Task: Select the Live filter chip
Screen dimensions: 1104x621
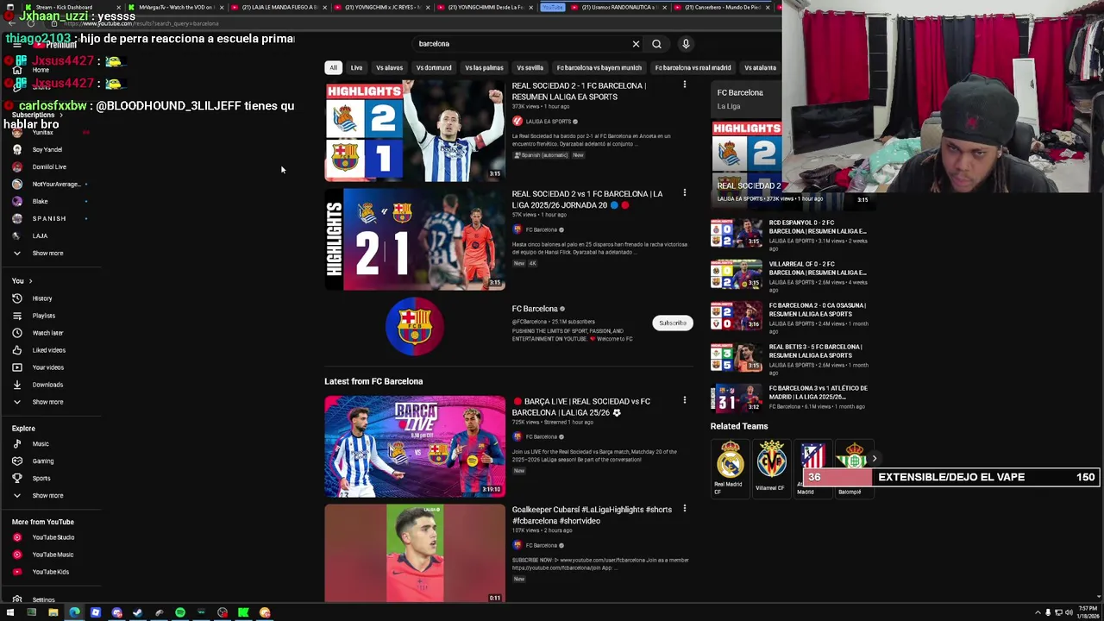Action: 356,67
